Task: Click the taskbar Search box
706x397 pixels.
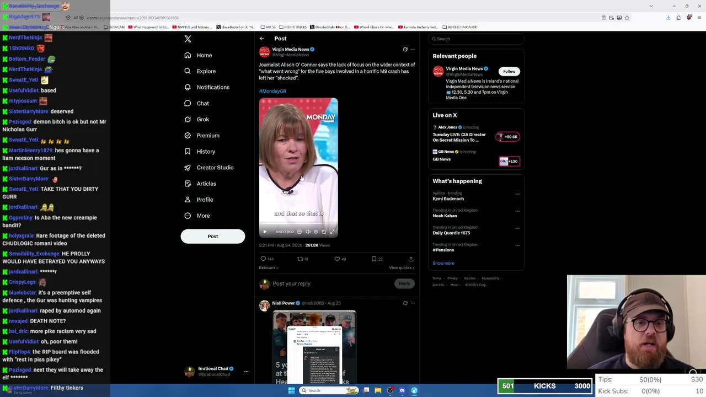Action: (x=329, y=390)
